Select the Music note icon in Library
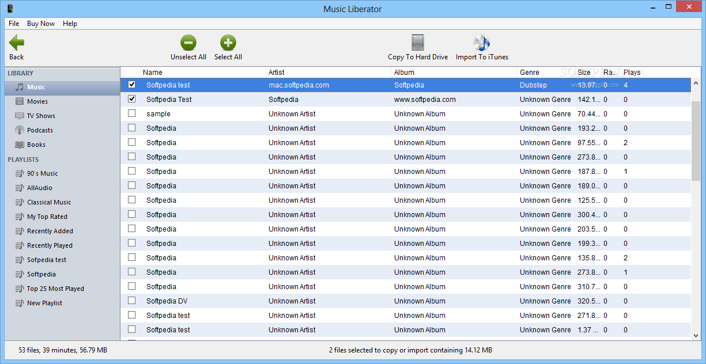This screenshot has width=706, height=364. tap(20, 87)
